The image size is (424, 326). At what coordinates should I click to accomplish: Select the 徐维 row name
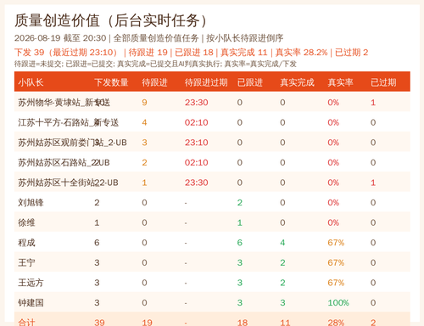(x=26, y=222)
